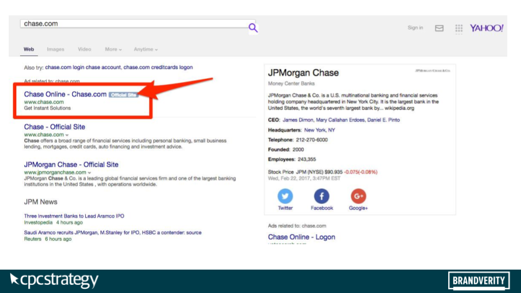Screen dimensions: 521x293
Task: Click the JPM News heading
Action: [41, 202]
